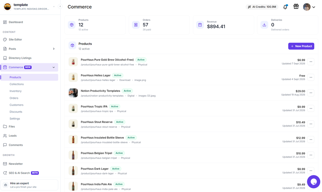Open Notion Productivity Templates product
322x192 pixels.
point(100,91)
